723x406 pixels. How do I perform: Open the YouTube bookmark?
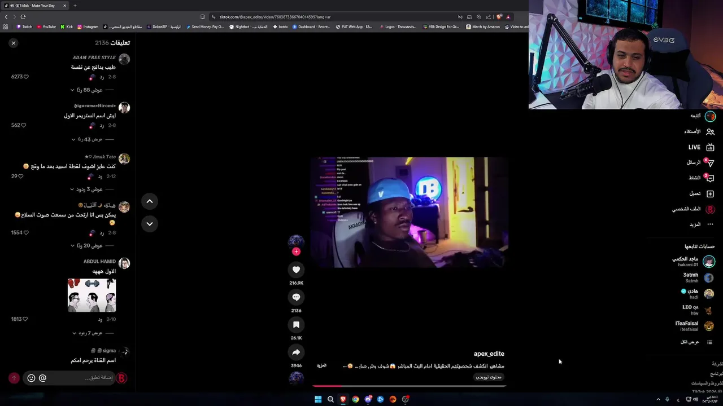pyautogui.click(x=46, y=27)
